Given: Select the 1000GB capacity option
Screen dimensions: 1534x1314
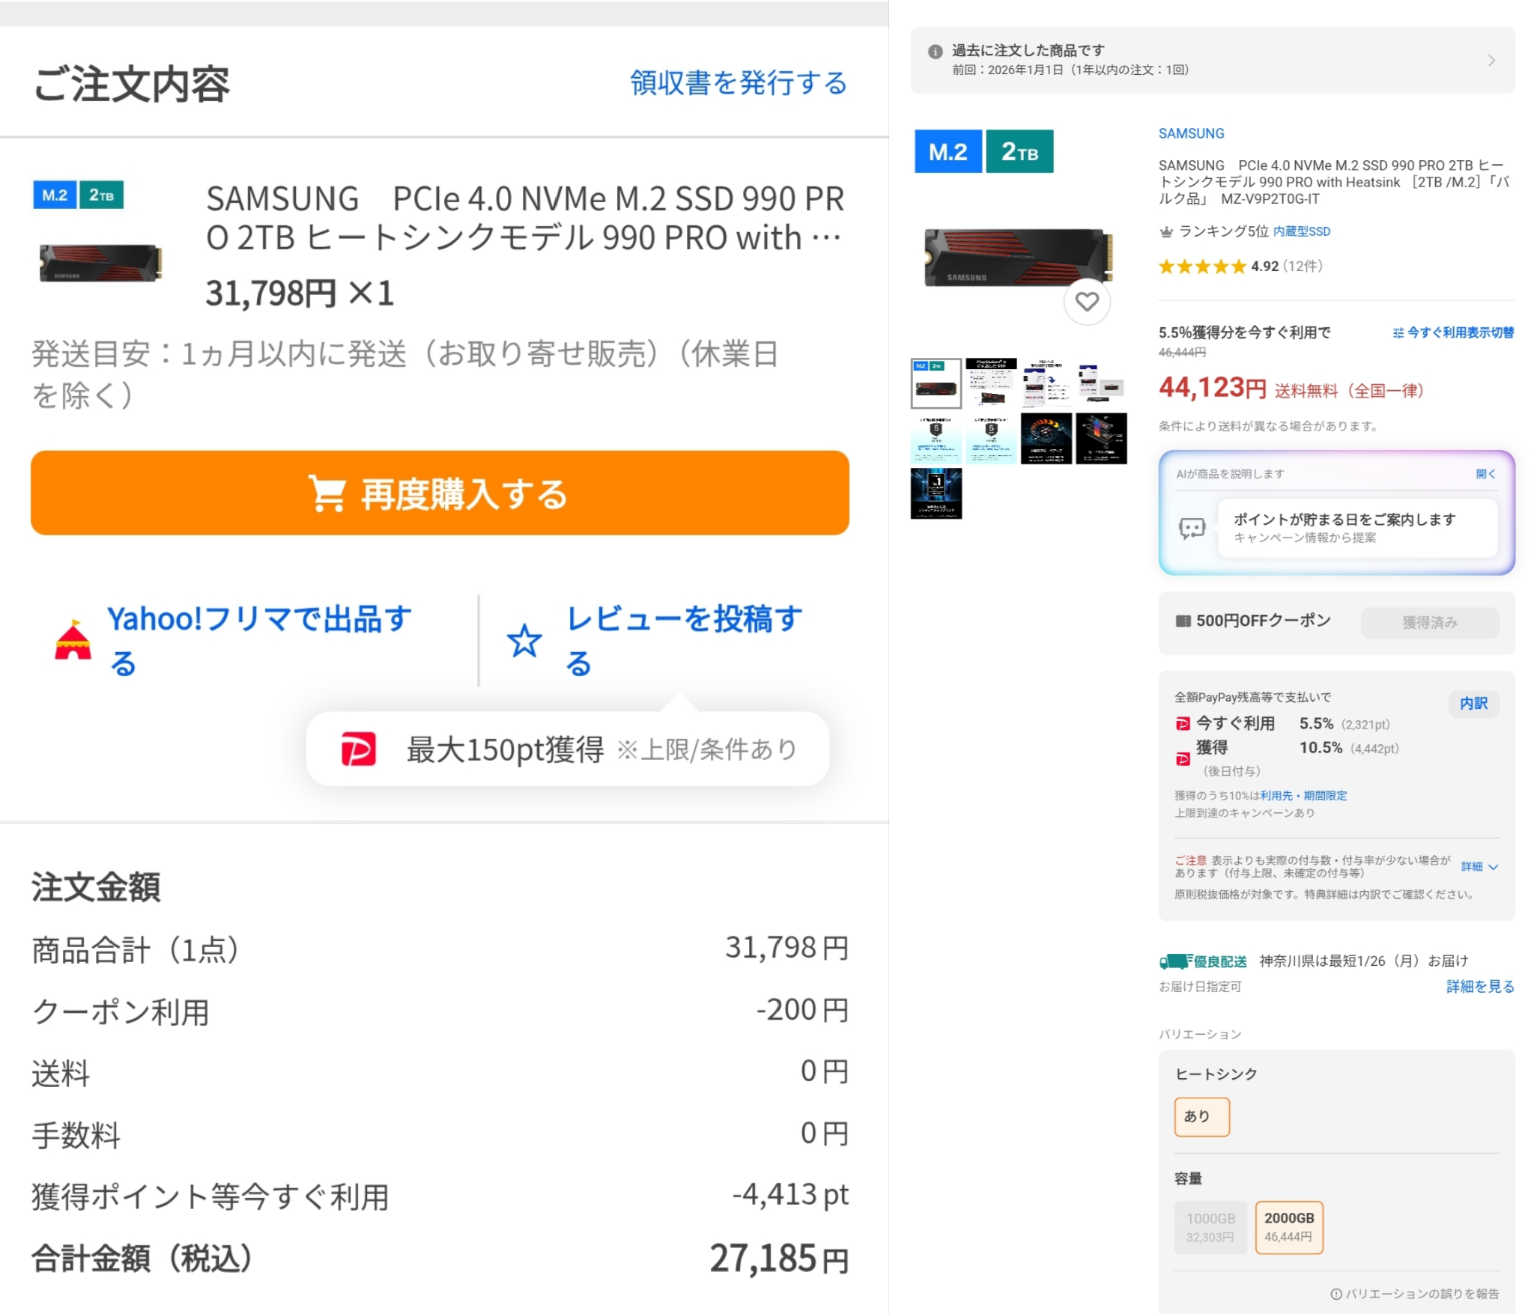Looking at the screenshot, I should [x=1210, y=1227].
